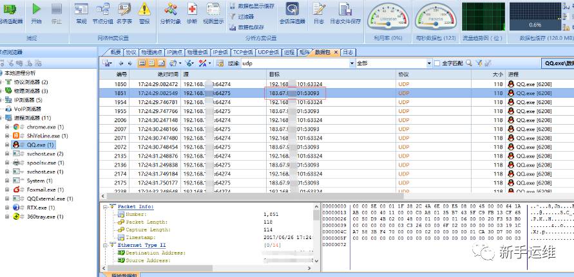Open the 节点分组 node group settings
574x277 pixels.
102,13
